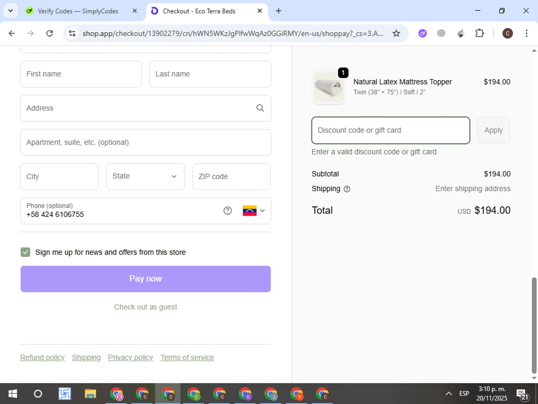Open the Refund policy link
This screenshot has height=404, width=538.
coord(42,358)
